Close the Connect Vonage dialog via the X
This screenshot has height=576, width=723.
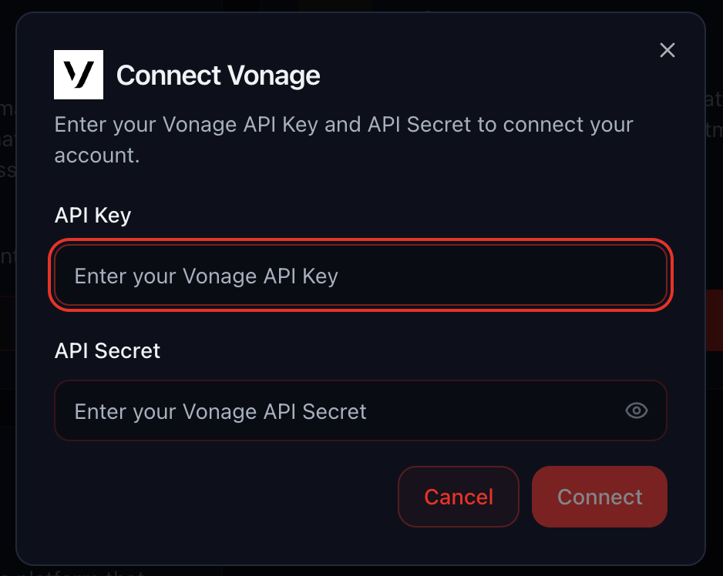click(x=667, y=50)
